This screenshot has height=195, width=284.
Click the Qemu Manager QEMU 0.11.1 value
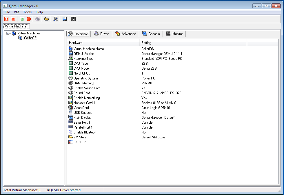[x=162, y=54]
